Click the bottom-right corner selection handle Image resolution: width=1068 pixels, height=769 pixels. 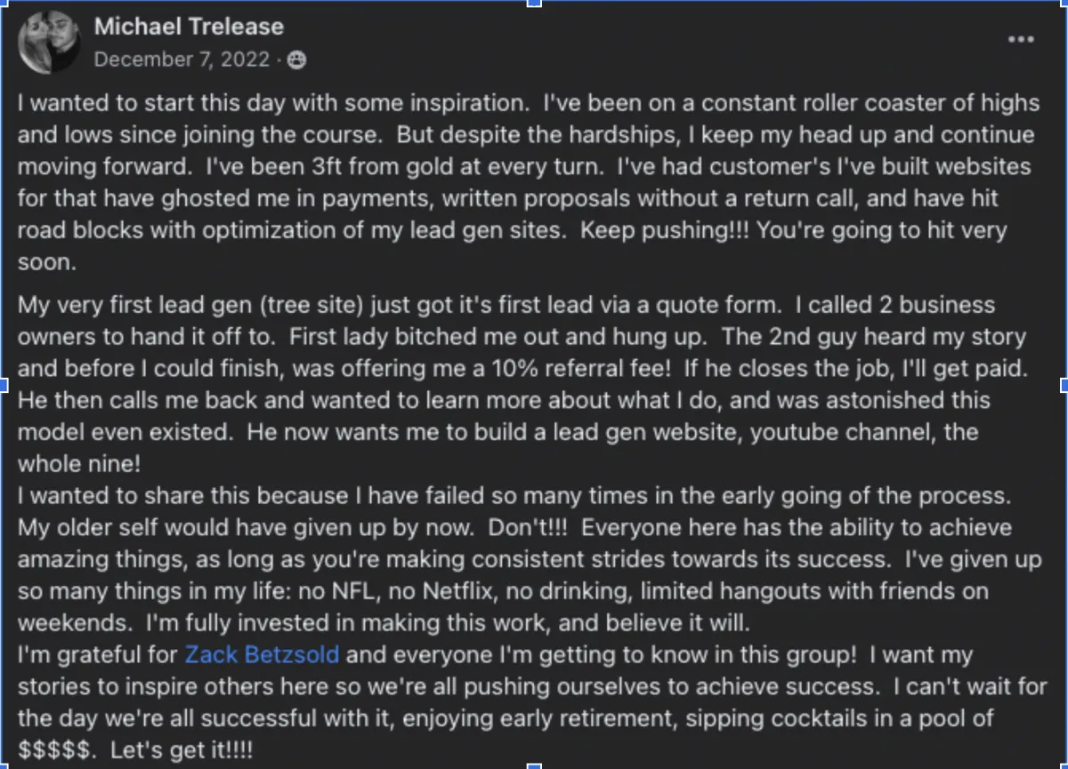pyautogui.click(x=1064, y=765)
